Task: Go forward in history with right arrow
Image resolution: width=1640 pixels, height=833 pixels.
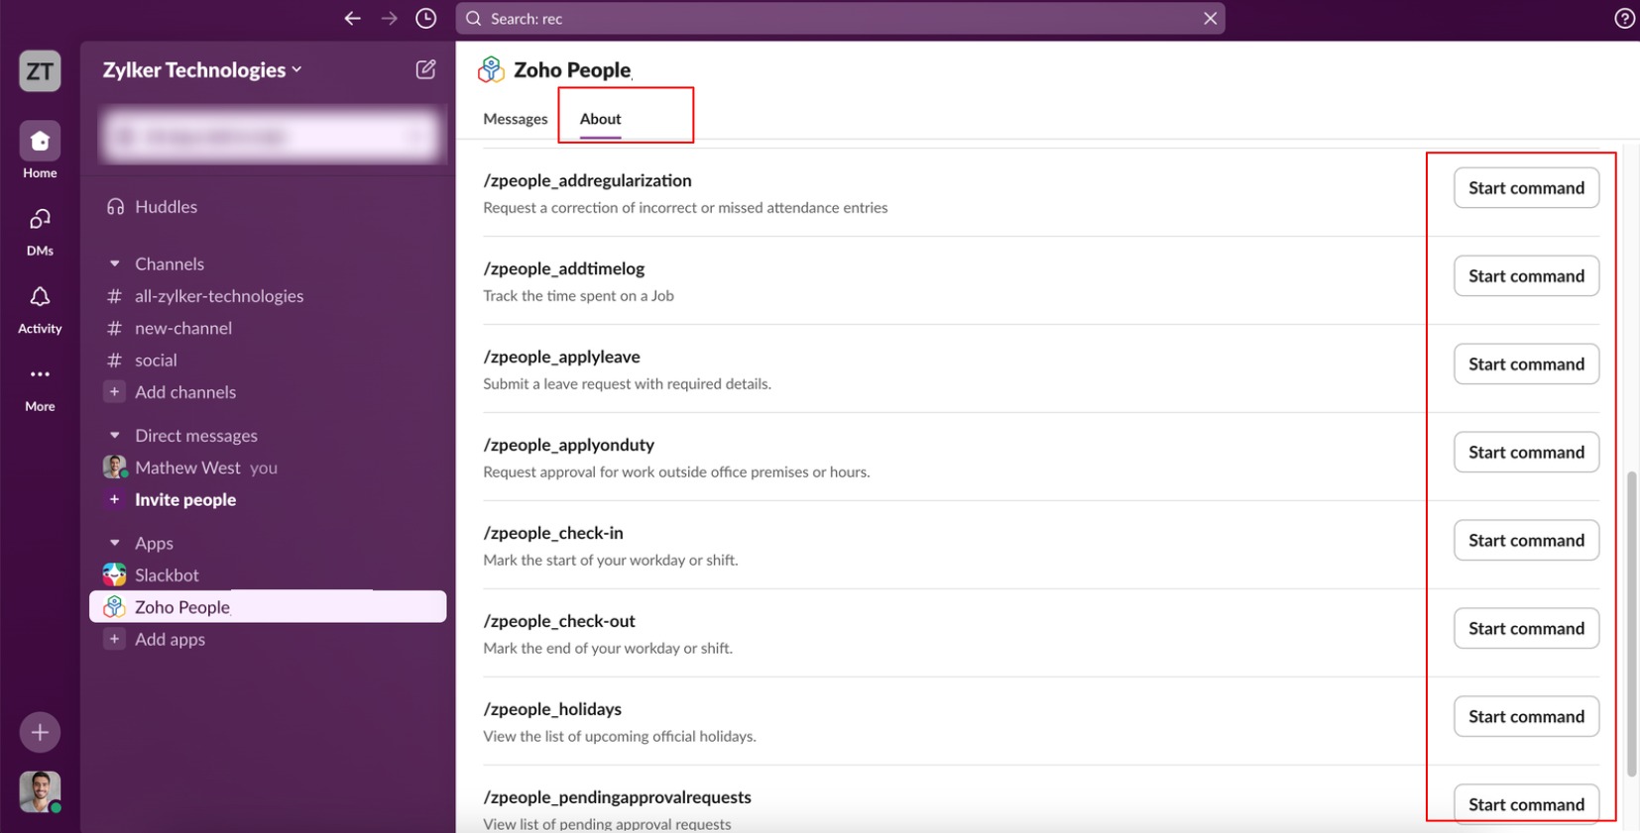Action: (390, 19)
